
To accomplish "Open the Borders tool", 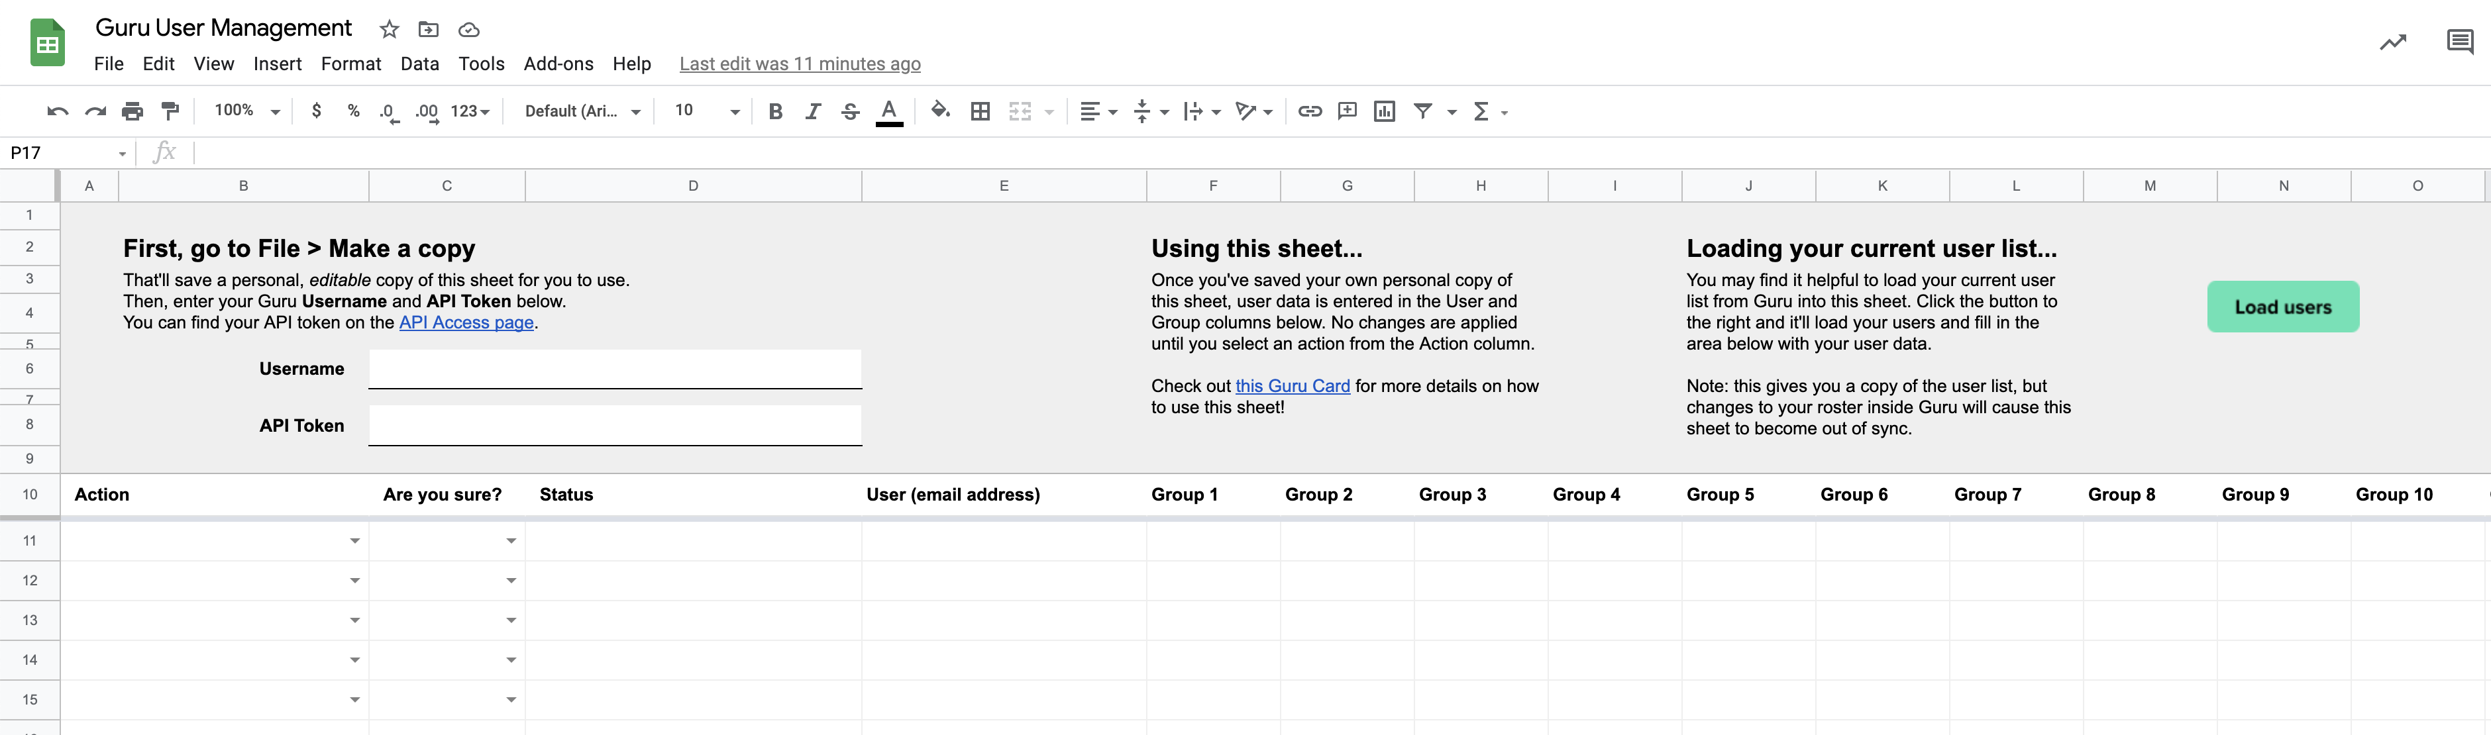I will click(x=980, y=111).
